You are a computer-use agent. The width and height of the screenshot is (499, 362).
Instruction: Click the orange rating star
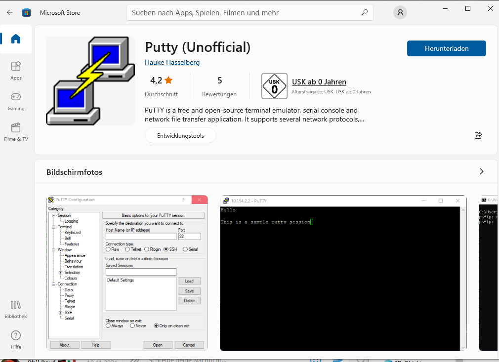click(168, 80)
